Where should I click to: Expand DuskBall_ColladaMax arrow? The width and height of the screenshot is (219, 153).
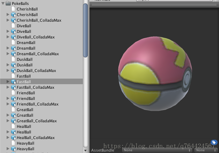8,70
